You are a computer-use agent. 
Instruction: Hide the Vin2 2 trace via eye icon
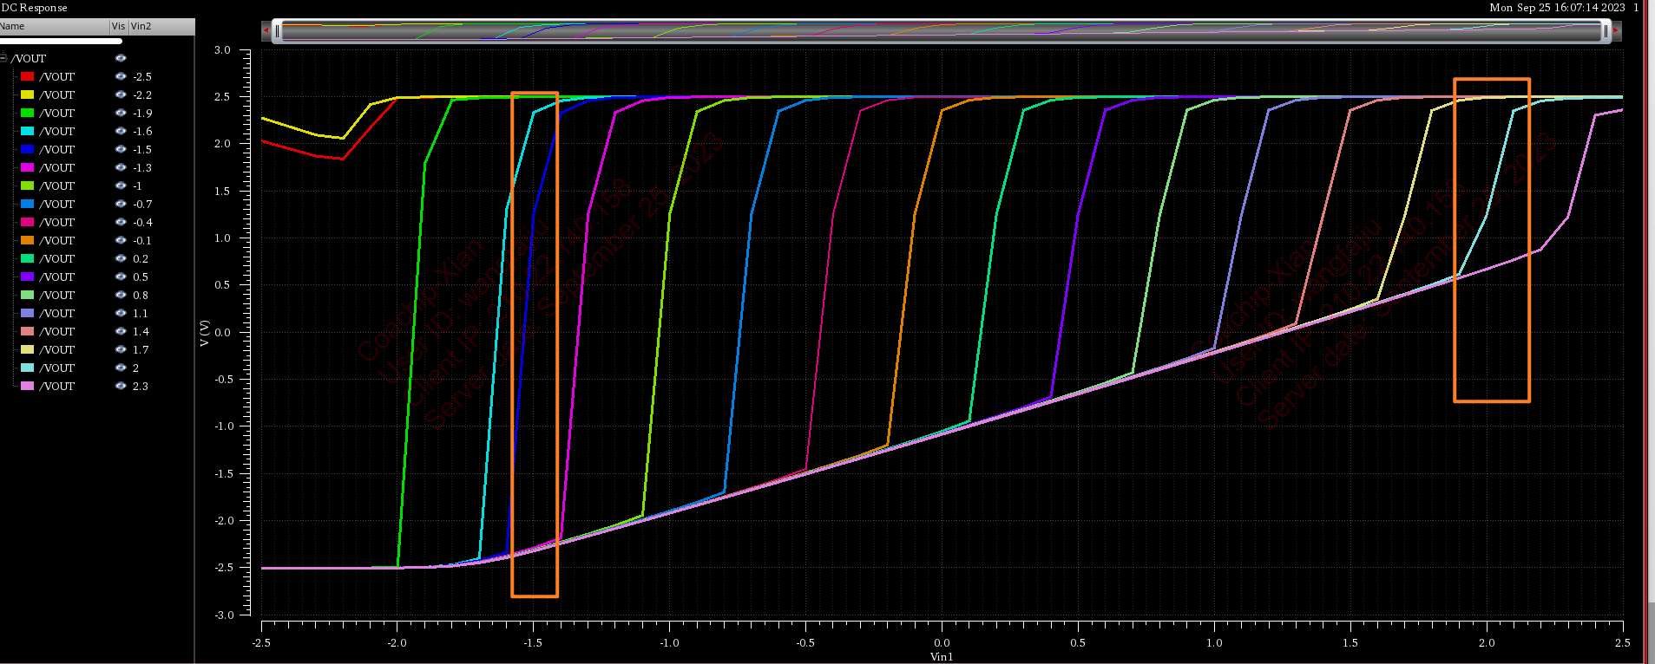point(121,368)
